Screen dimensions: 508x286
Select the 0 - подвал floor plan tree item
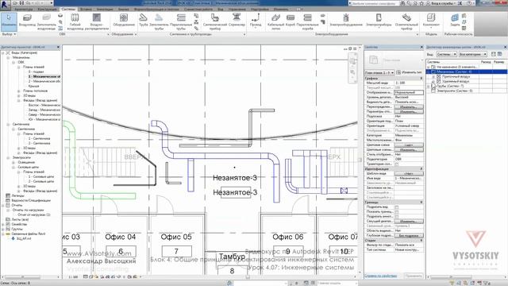(36, 71)
